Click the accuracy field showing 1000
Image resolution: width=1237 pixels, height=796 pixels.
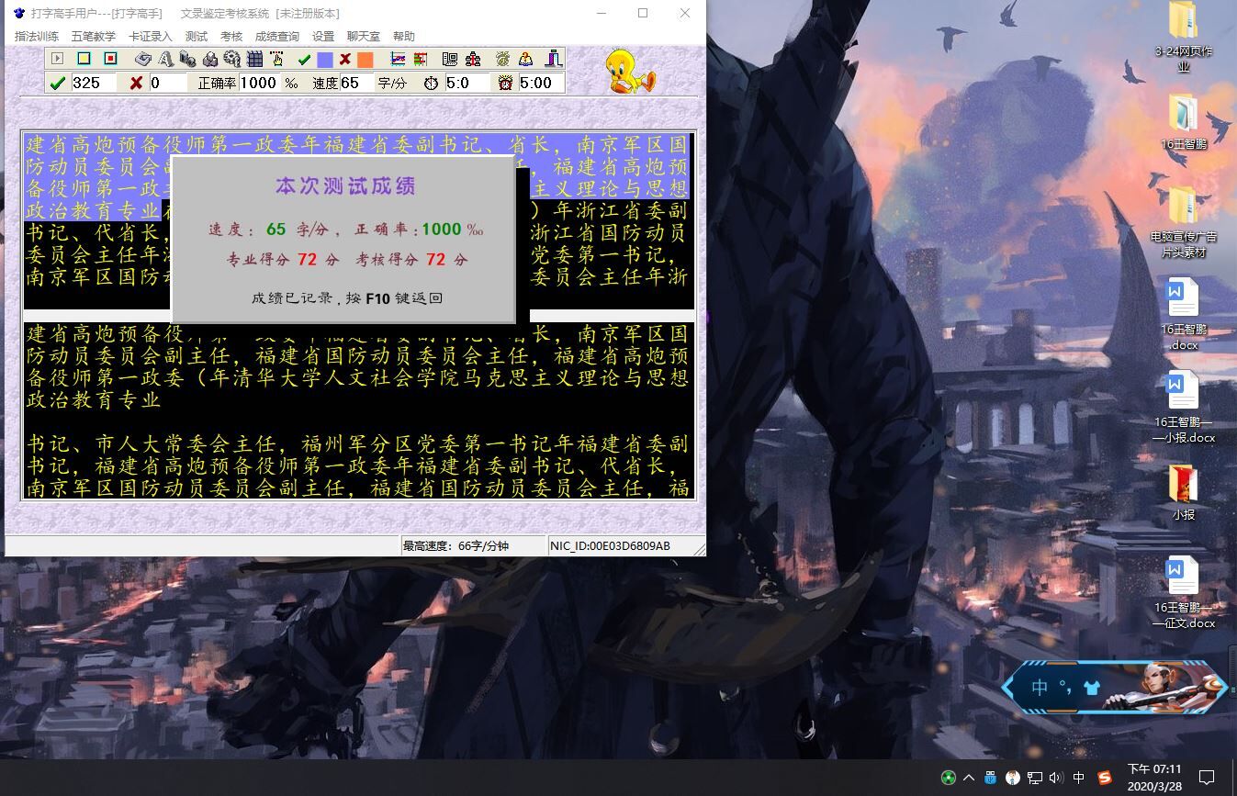(x=259, y=83)
